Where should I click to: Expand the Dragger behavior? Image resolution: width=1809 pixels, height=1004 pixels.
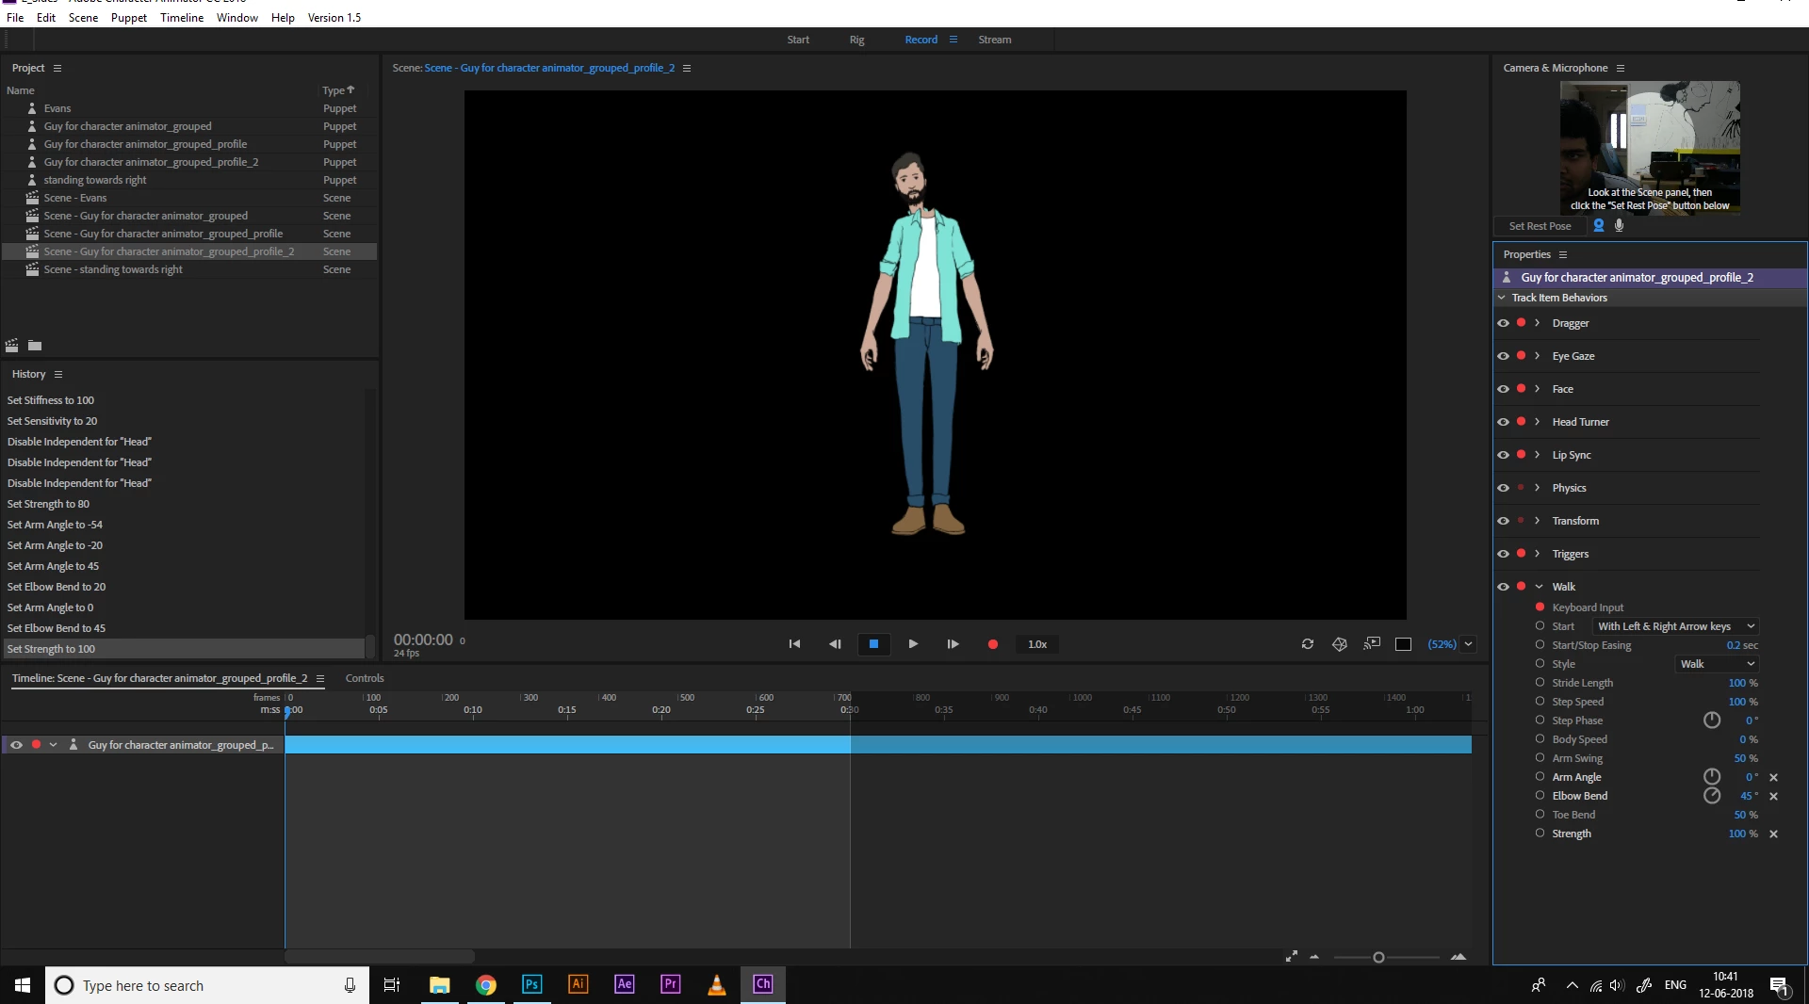click(1538, 323)
